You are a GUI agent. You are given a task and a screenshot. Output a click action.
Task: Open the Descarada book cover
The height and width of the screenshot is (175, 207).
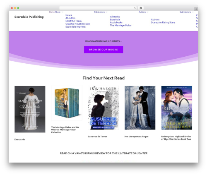click(30, 109)
